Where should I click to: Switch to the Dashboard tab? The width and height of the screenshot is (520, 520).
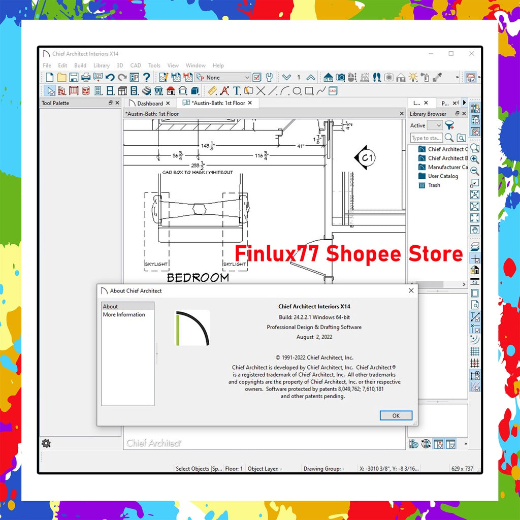click(150, 103)
